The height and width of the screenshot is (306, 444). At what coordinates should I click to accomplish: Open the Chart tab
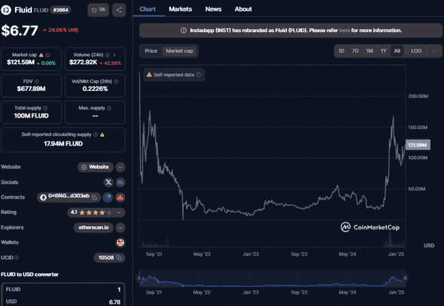coord(148,9)
